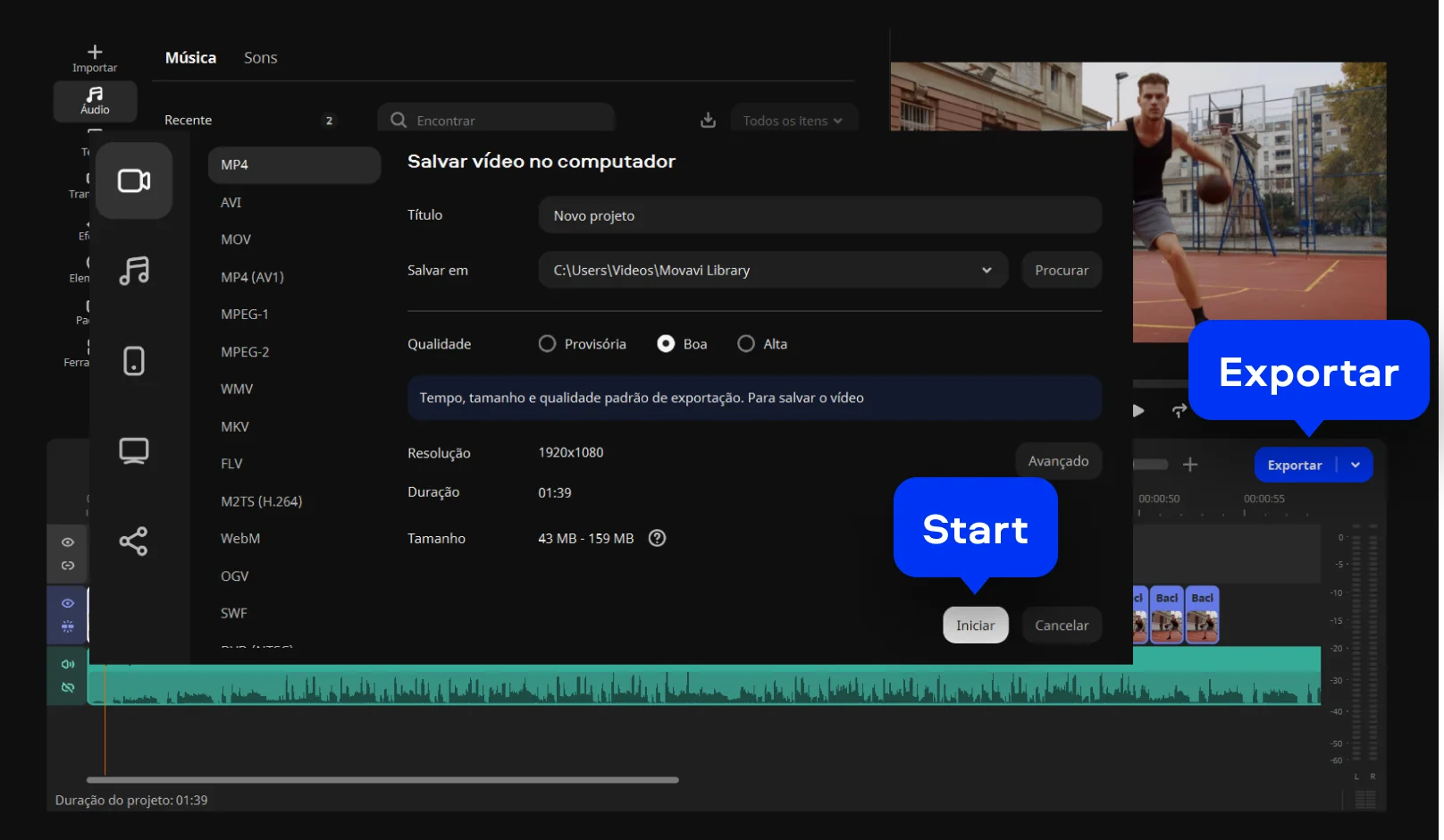Select Boa quality radio button
Image resolution: width=1444 pixels, height=840 pixels.
click(x=666, y=344)
